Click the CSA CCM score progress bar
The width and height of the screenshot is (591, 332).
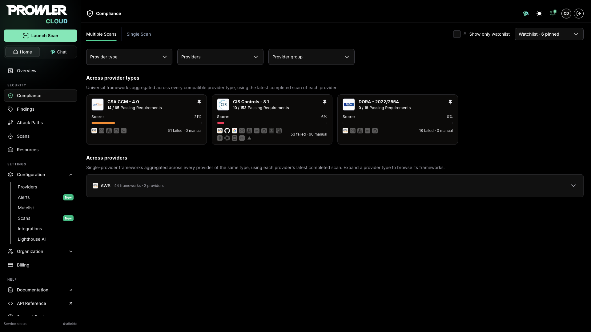coord(147,123)
